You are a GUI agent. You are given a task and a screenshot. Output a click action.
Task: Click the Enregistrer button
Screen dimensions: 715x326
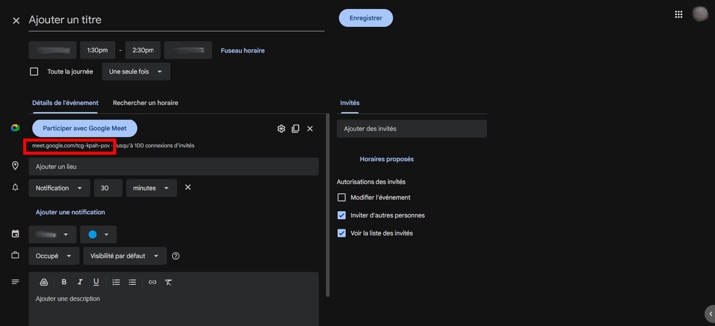366,18
